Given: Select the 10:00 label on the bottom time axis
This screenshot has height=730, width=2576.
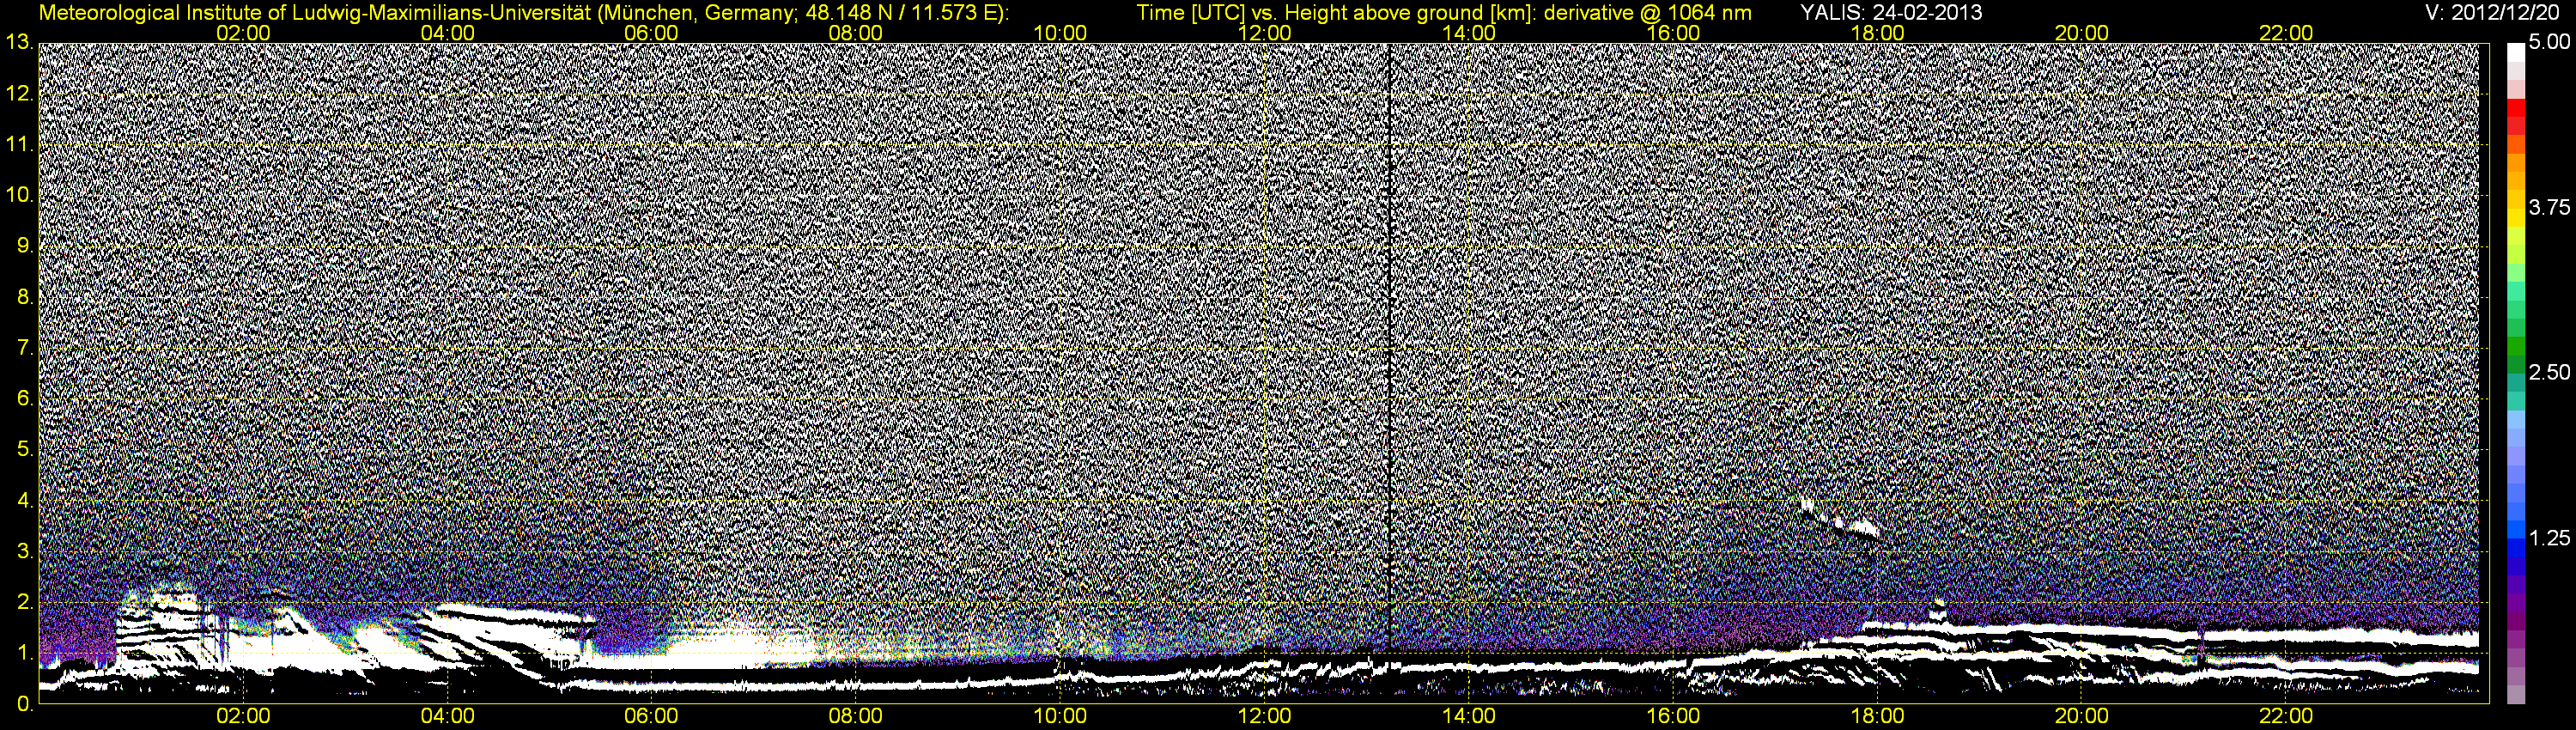Looking at the screenshot, I should [1060, 717].
